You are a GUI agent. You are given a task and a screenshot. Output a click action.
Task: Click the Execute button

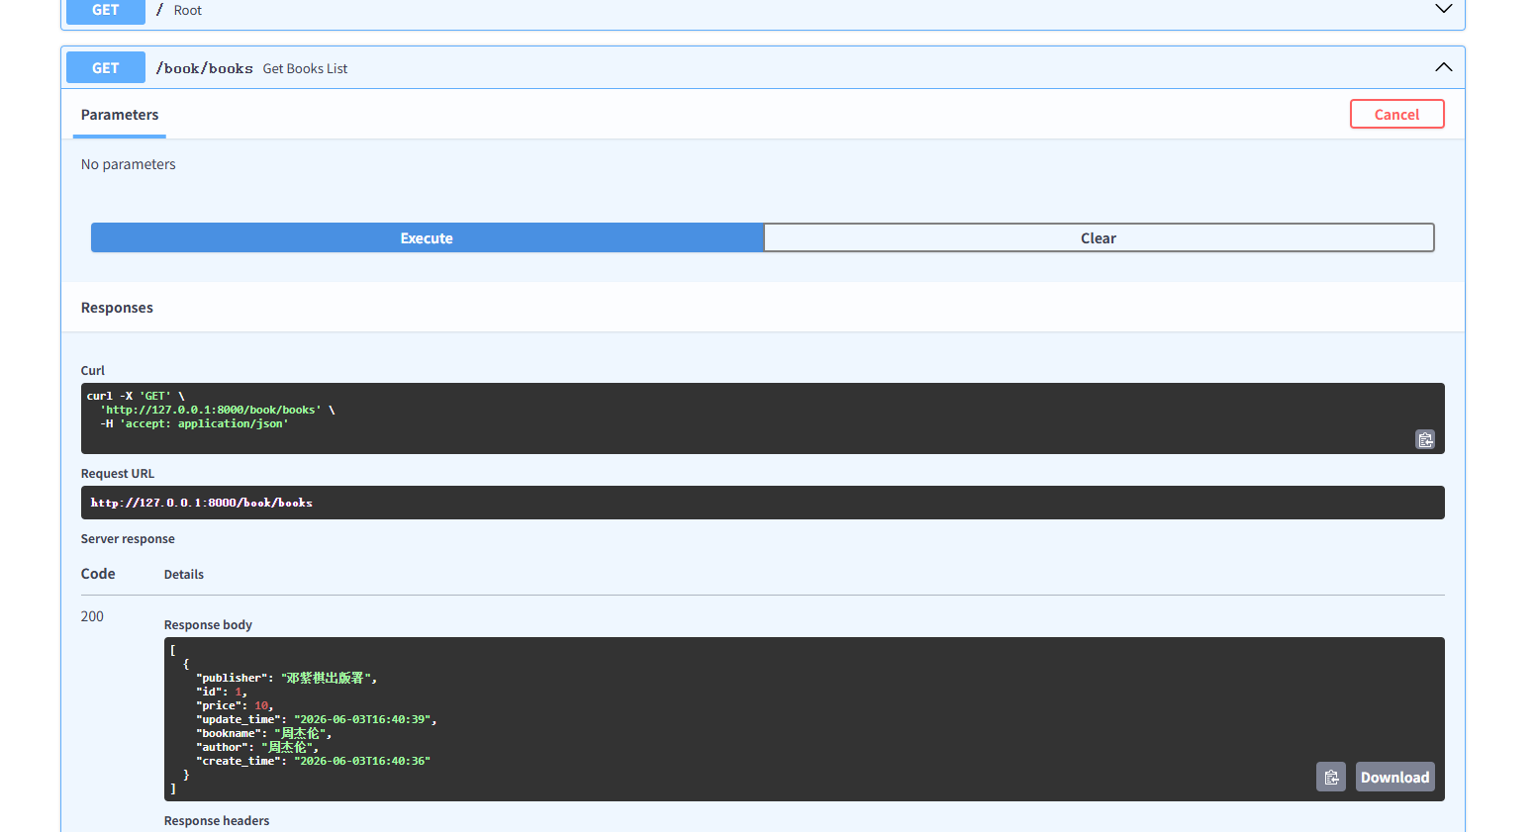point(427,237)
